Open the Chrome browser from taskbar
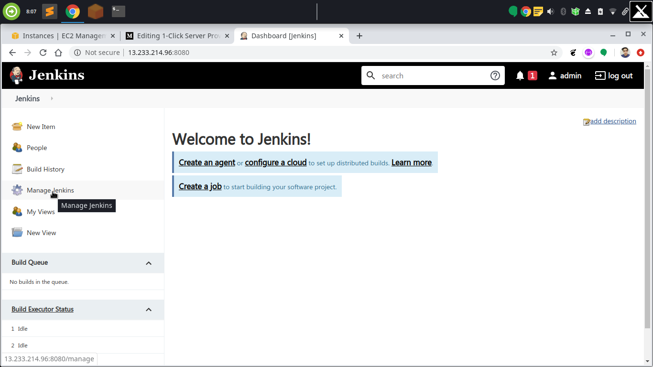This screenshot has height=367, width=653. coord(72,11)
